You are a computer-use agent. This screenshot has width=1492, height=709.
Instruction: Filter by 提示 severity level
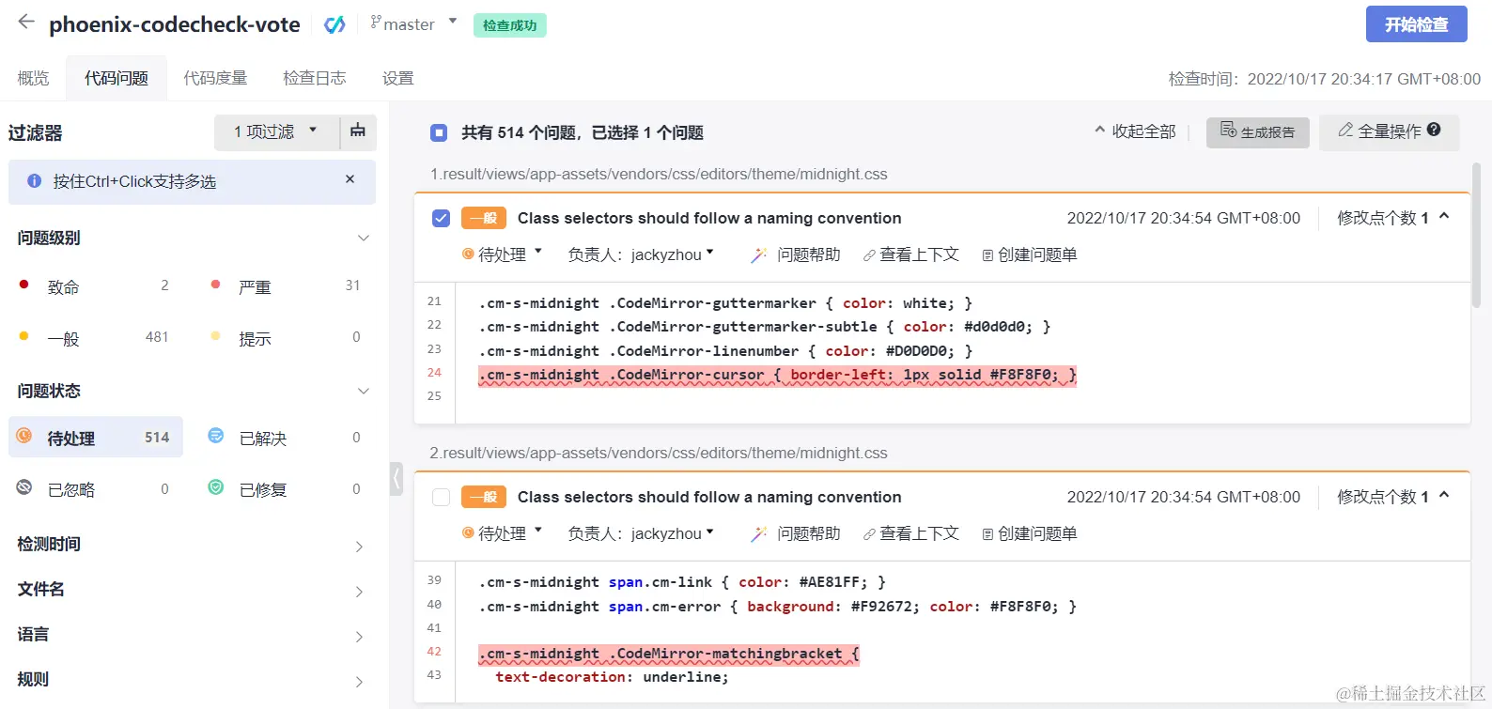click(x=286, y=337)
